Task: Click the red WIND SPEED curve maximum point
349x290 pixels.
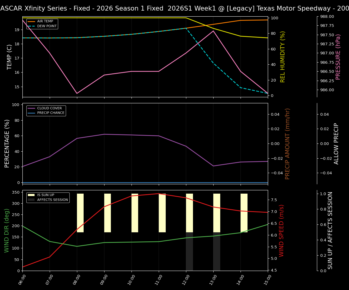Action: (x=159, y=194)
